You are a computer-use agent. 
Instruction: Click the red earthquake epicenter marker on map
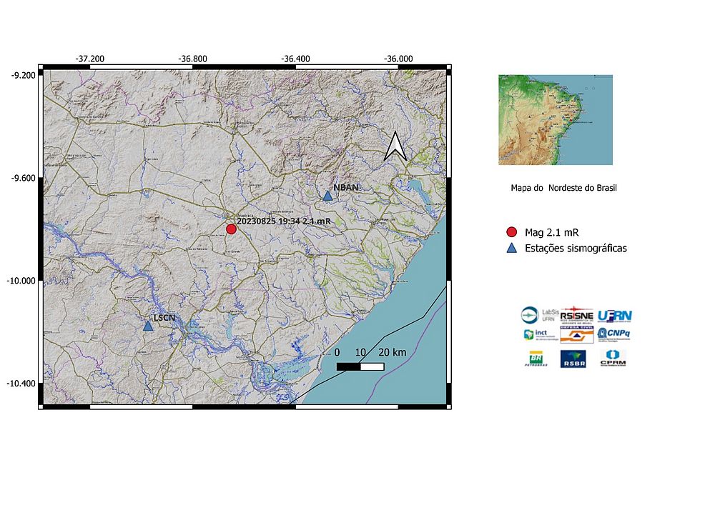click(231, 229)
